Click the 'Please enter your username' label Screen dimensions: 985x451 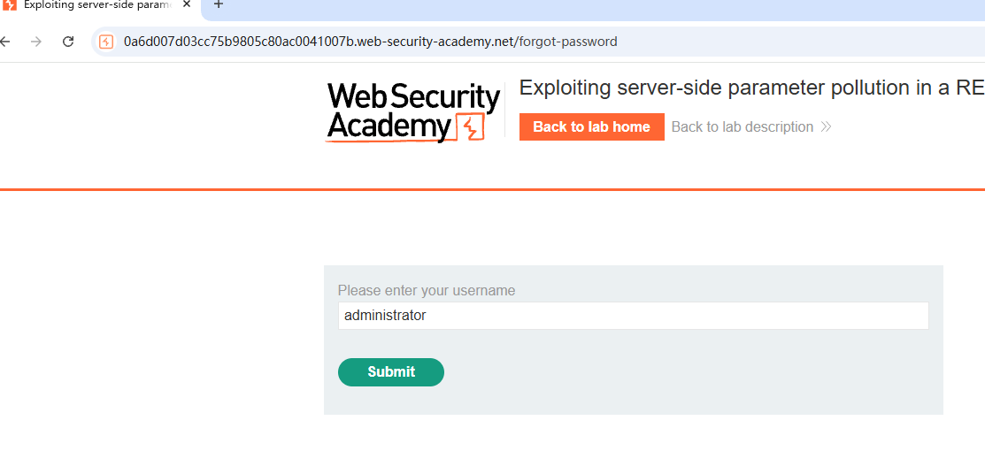[427, 291]
